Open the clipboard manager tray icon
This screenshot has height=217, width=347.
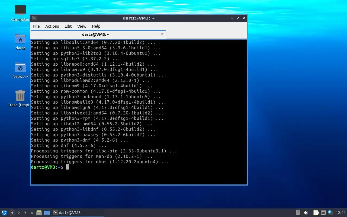click(316, 213)
